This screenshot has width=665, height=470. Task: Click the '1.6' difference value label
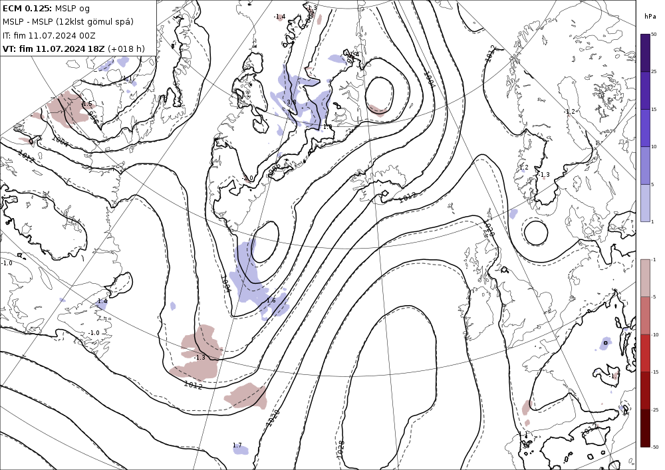click(271, 300)
